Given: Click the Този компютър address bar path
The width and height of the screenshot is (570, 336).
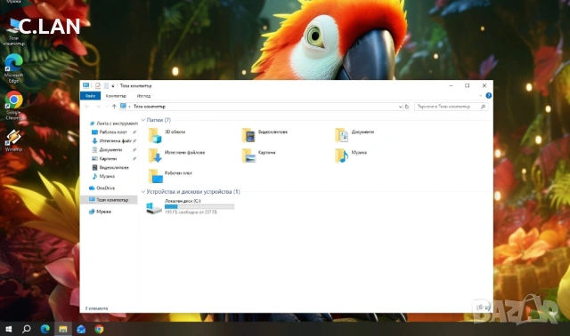Looking at the screenshot, I should (150, 107).
